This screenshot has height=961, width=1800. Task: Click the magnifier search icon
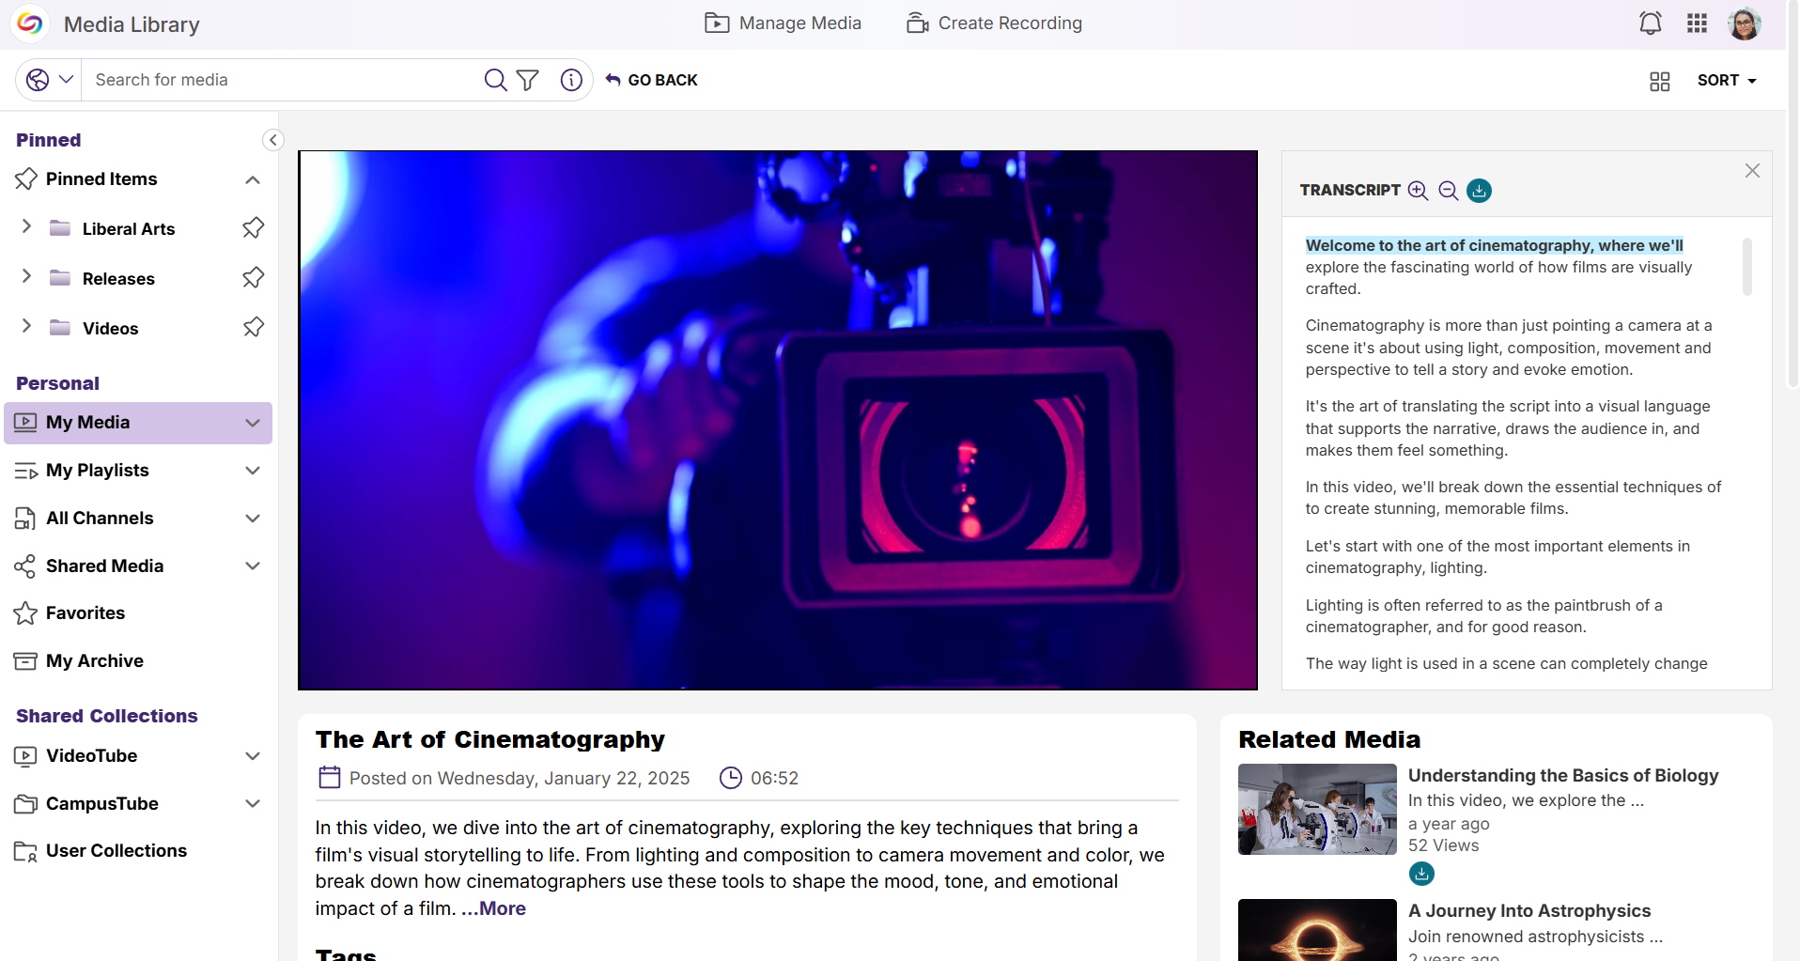(x=495, y=80)
